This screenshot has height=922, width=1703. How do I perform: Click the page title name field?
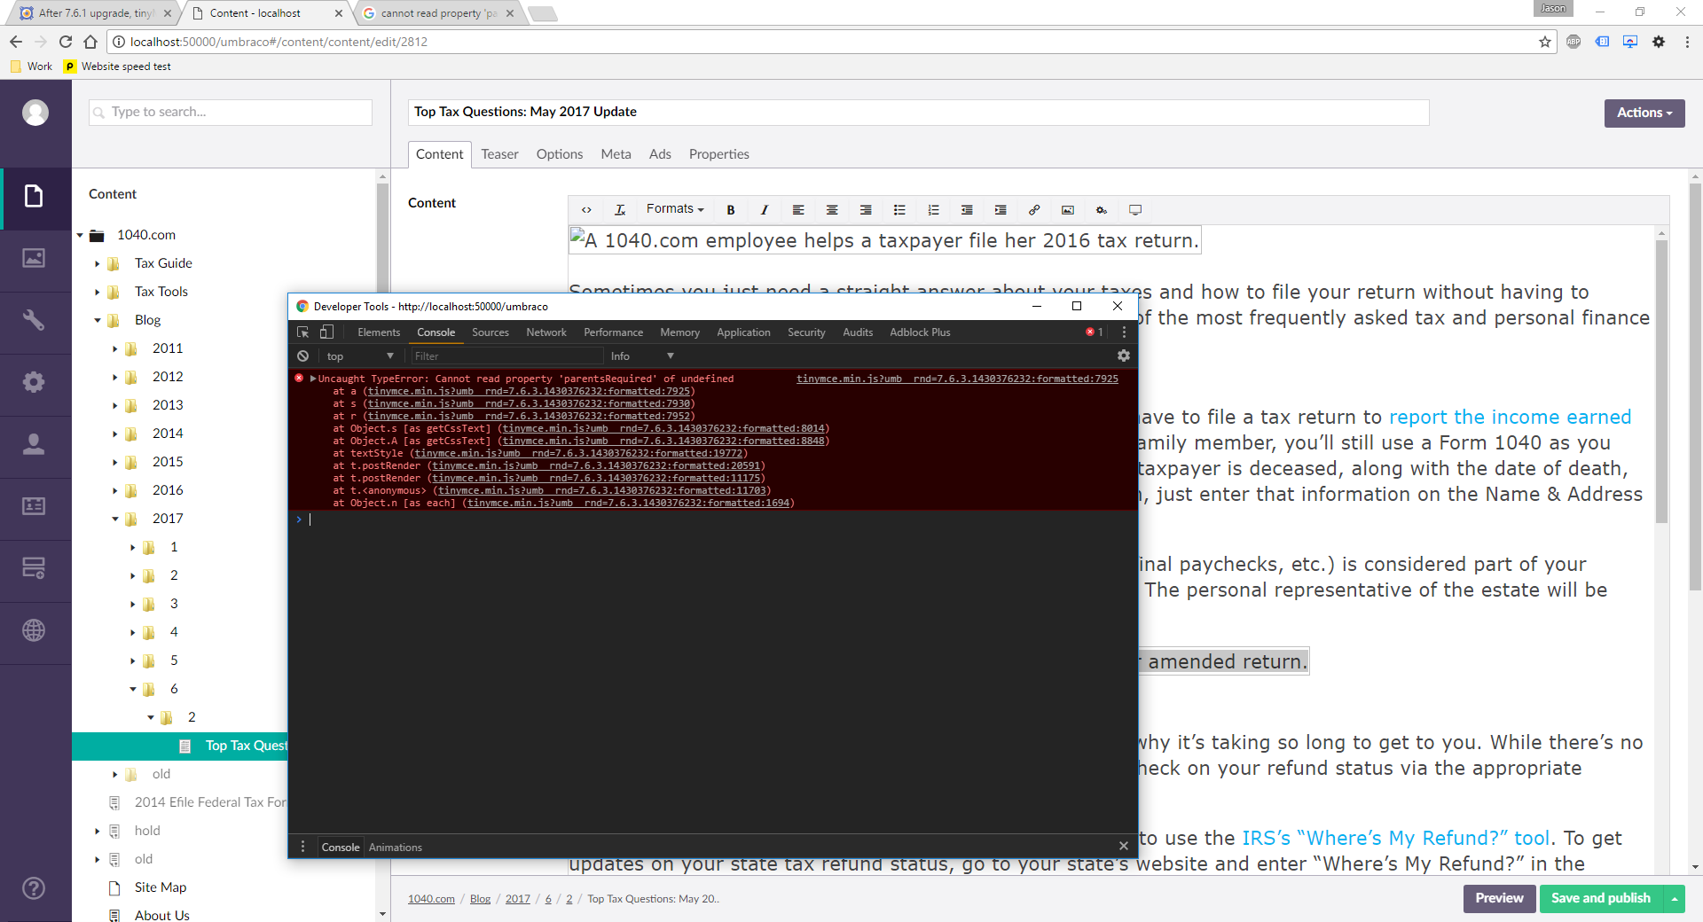click(918, 113)
